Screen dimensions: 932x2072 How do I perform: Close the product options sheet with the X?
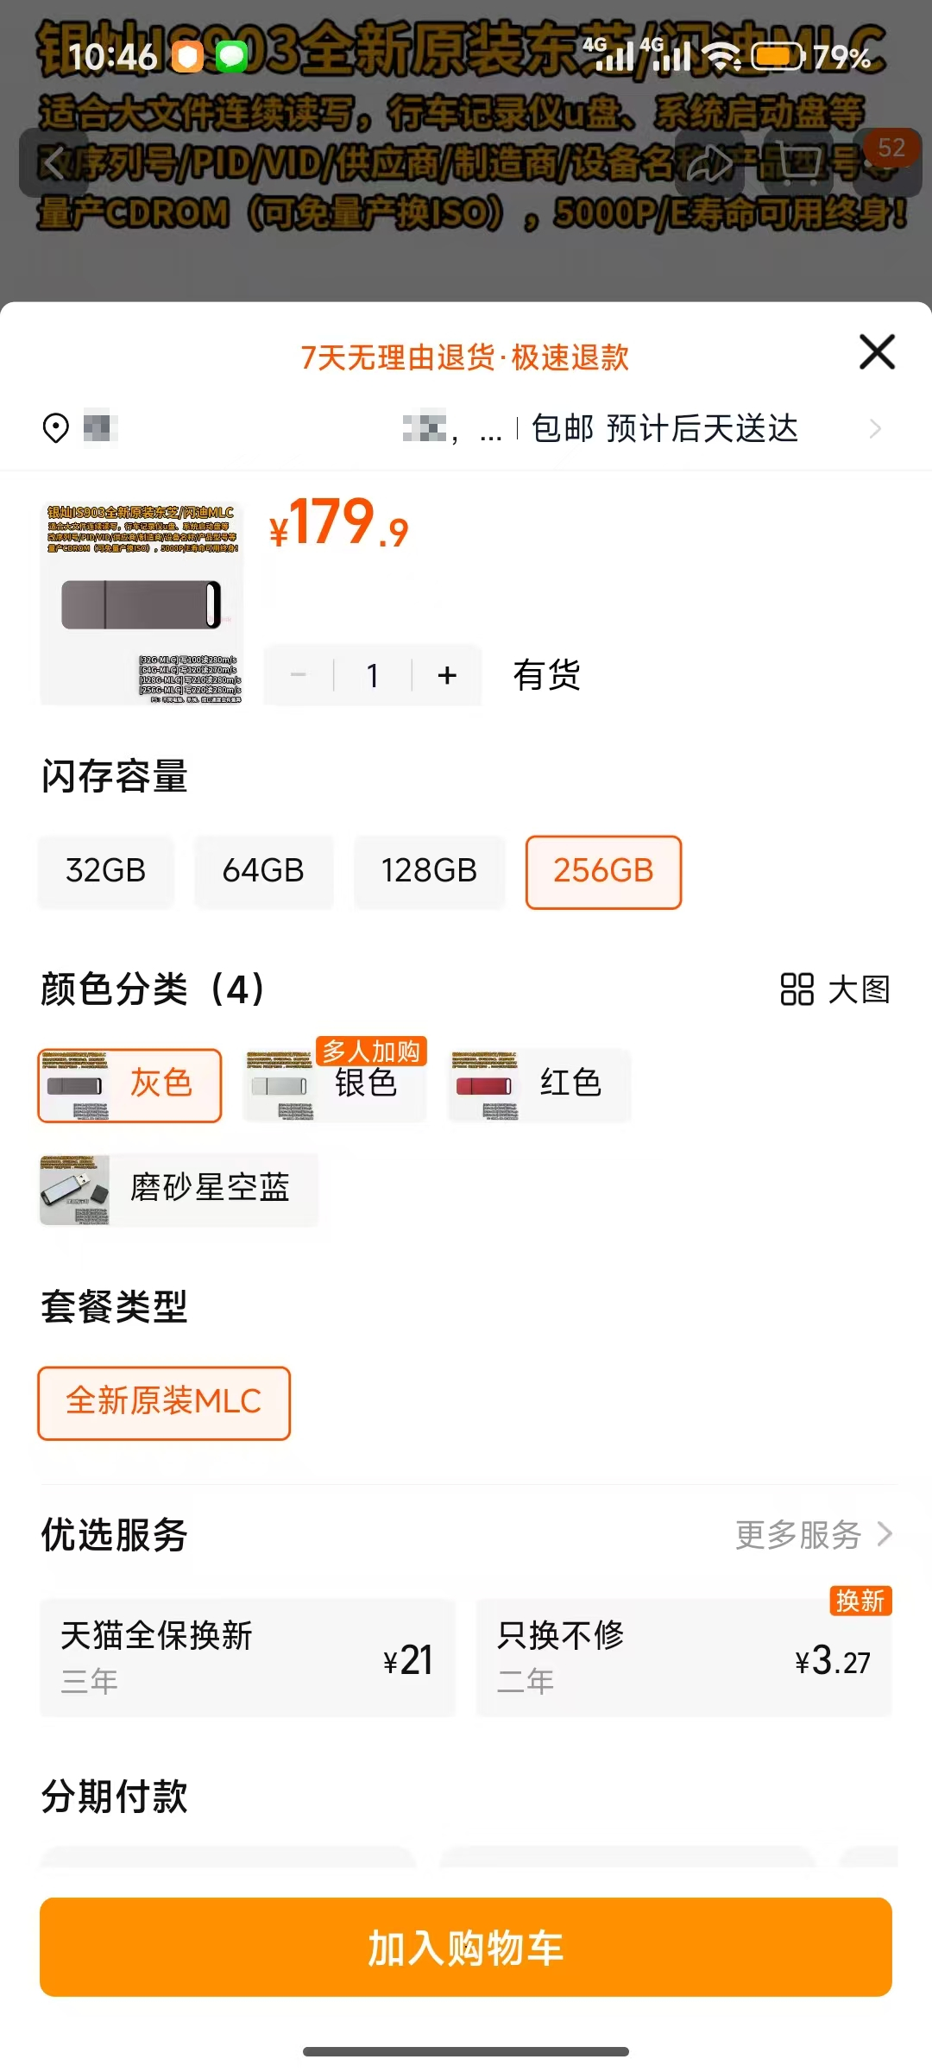[876, 352]
